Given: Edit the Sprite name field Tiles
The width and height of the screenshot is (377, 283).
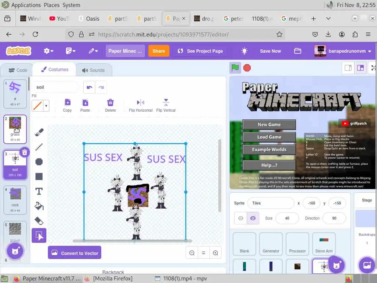Looking at the screenshot, I should [x=271, y=203].
